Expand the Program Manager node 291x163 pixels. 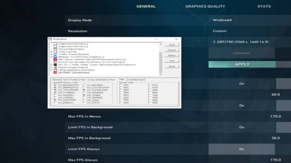click(51, 67)
